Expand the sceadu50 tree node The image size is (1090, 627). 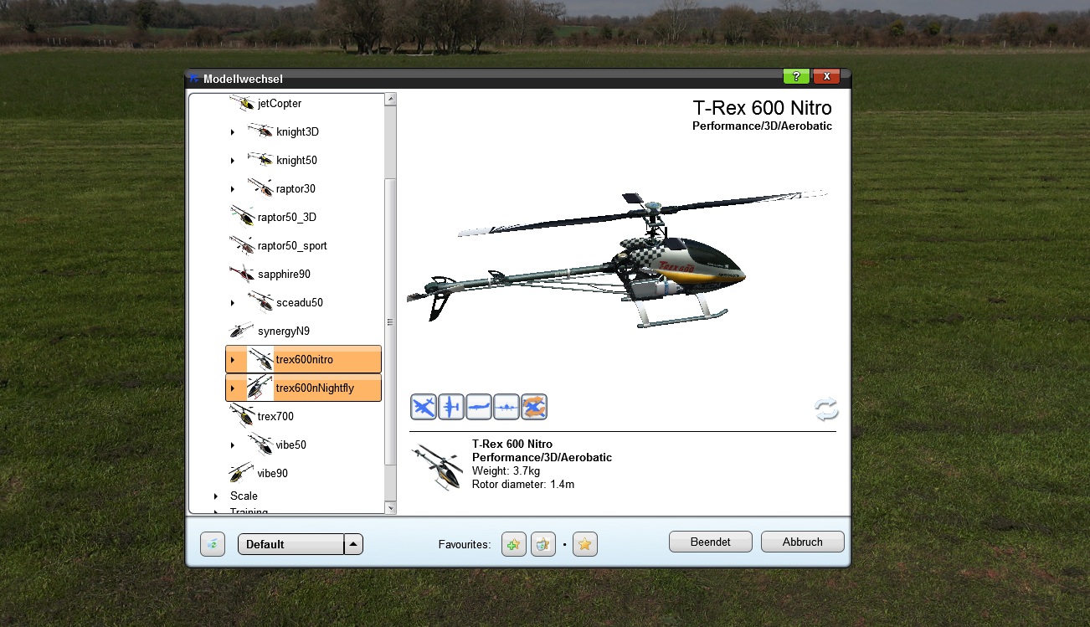coord(233,303)
